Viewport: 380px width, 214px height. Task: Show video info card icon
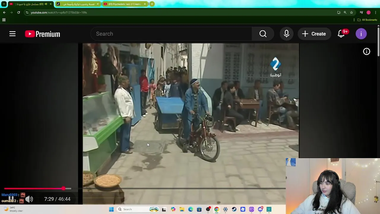367,51
